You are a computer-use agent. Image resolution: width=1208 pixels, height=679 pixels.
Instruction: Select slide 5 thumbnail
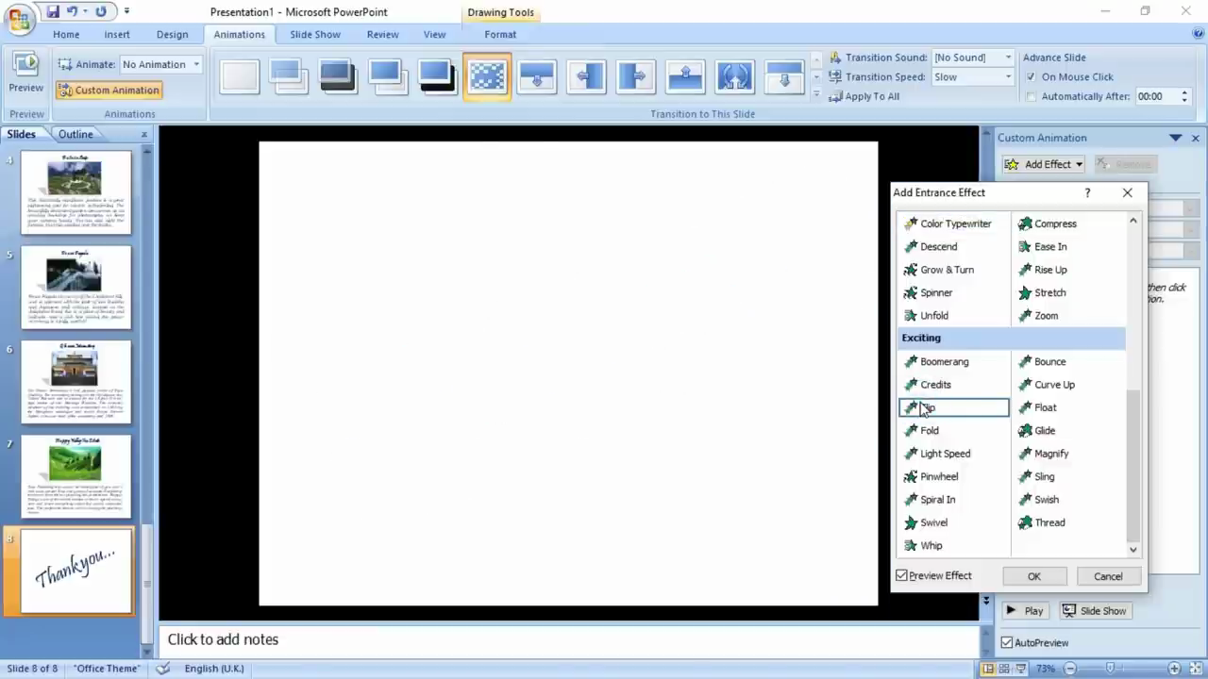75,288
